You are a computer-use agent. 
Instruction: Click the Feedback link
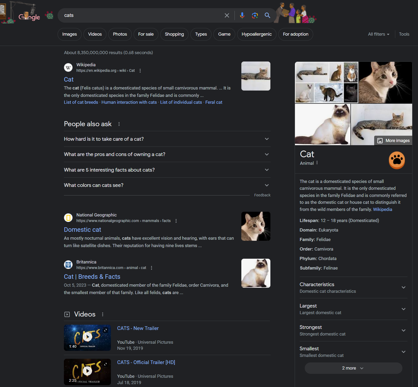(262, 195)
